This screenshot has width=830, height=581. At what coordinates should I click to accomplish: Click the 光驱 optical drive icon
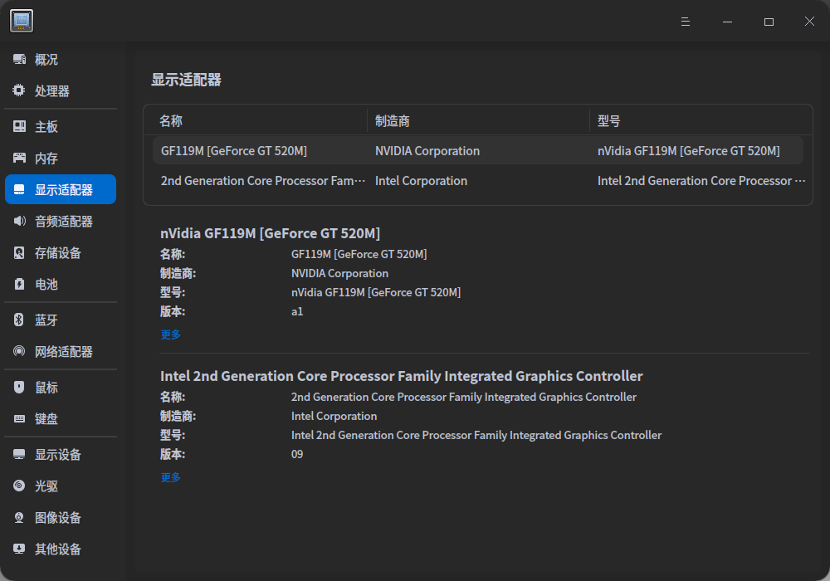click(19, 486)
